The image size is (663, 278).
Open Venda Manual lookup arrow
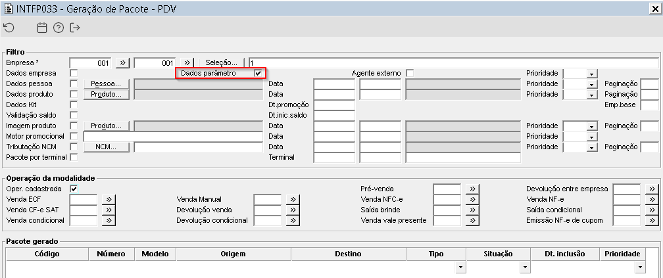pos(293,199)
